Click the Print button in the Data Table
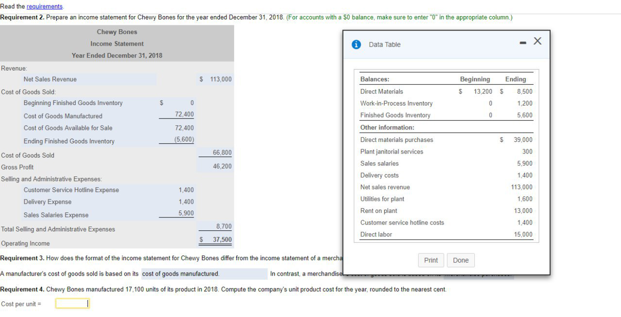621x317 pixels. (x=431, y=260)
